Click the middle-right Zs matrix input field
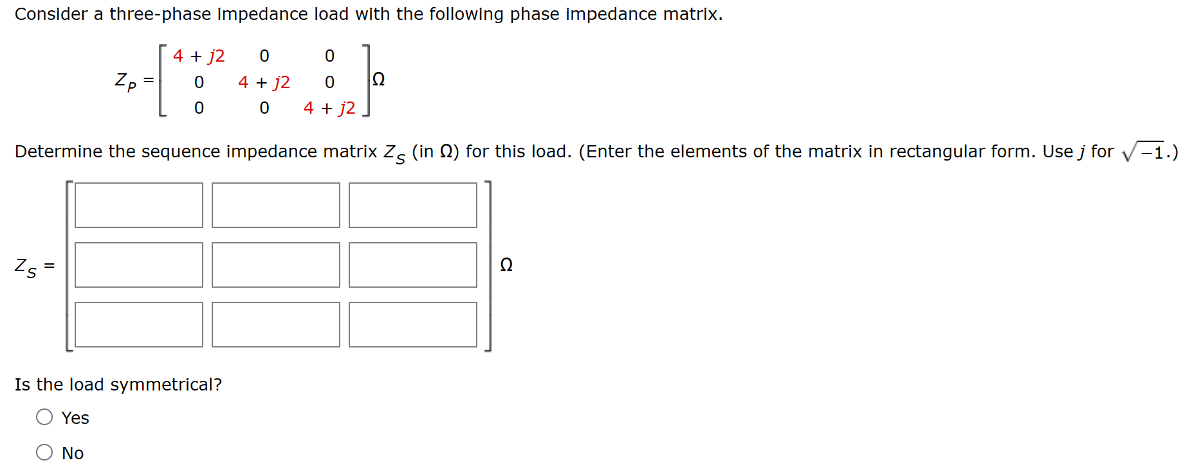Viewport: 1185px width, 474px height. click(412, 265)
